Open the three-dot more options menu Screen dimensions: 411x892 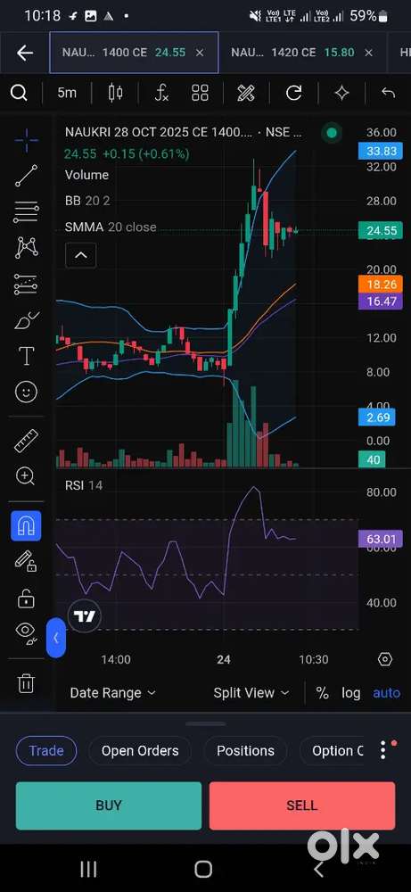tap(383, 750)
